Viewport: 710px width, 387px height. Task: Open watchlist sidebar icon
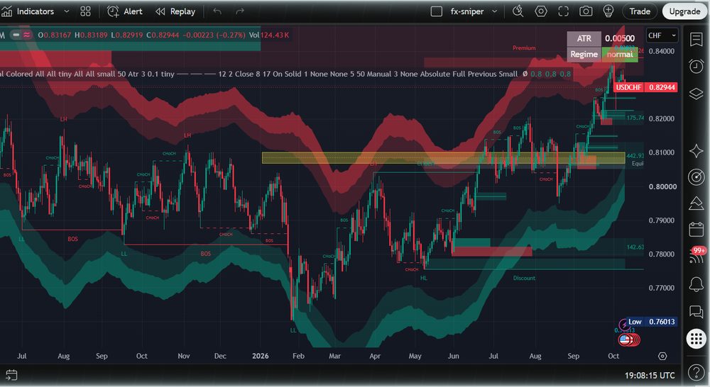click(696, 39)
